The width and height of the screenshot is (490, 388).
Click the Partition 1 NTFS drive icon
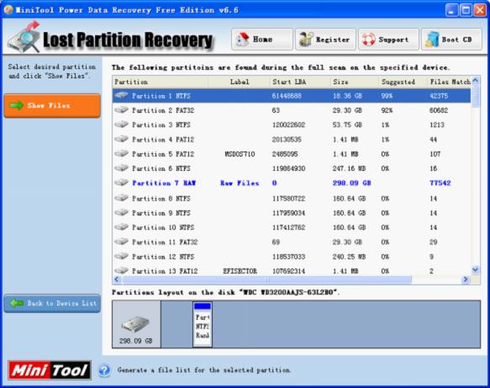[x=121, y=95]
